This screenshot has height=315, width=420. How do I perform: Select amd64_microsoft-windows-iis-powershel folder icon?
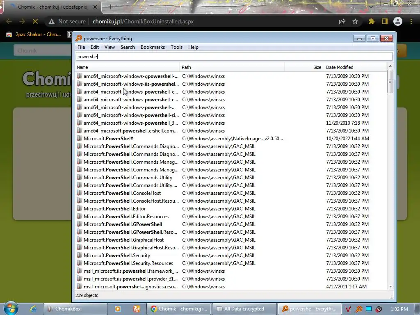(x=79, y=84)
